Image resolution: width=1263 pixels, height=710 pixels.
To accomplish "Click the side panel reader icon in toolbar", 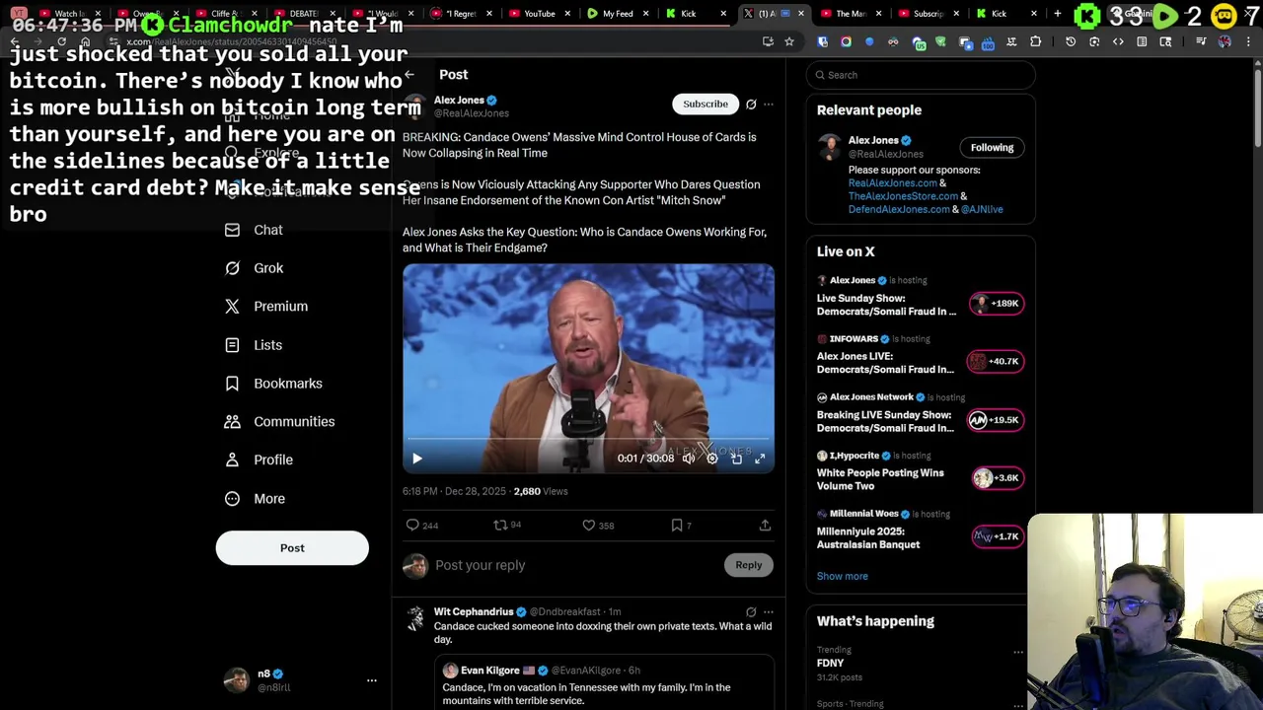I will (x=1142, y=41).
